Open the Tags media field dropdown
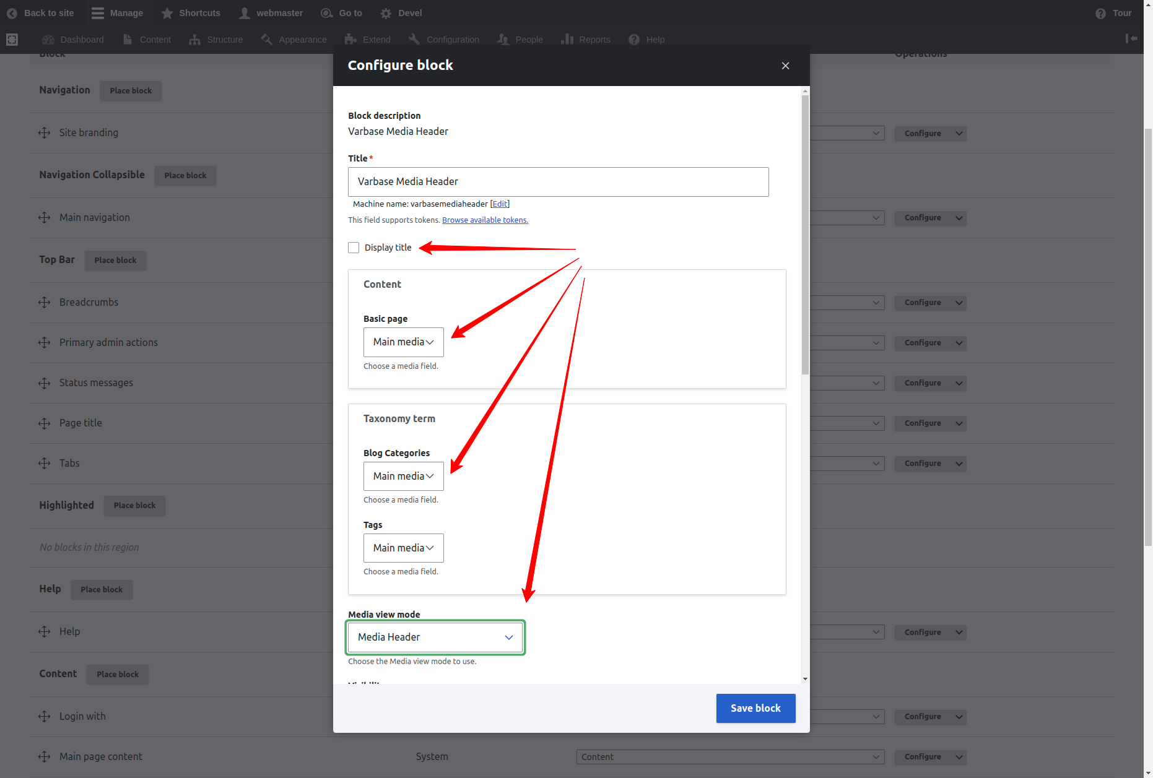Screen dimensions: 1153x778 click(403, 548)
